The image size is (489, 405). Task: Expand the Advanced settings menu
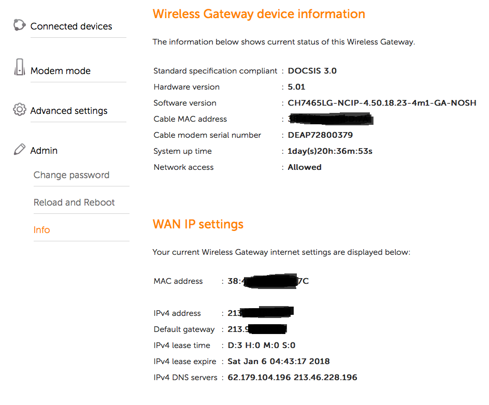coord(69,111)
